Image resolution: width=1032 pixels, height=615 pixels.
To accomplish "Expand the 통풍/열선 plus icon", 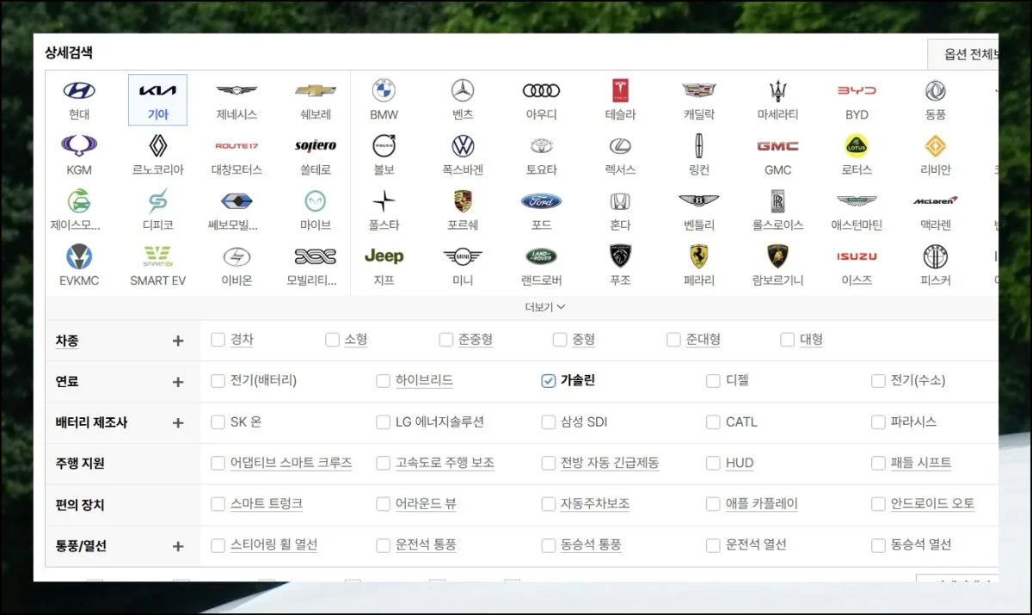I will [x=178, y=546].
